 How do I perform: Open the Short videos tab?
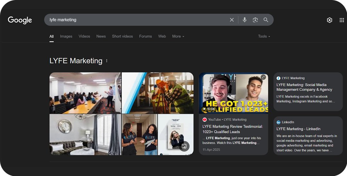pos(122,36)
